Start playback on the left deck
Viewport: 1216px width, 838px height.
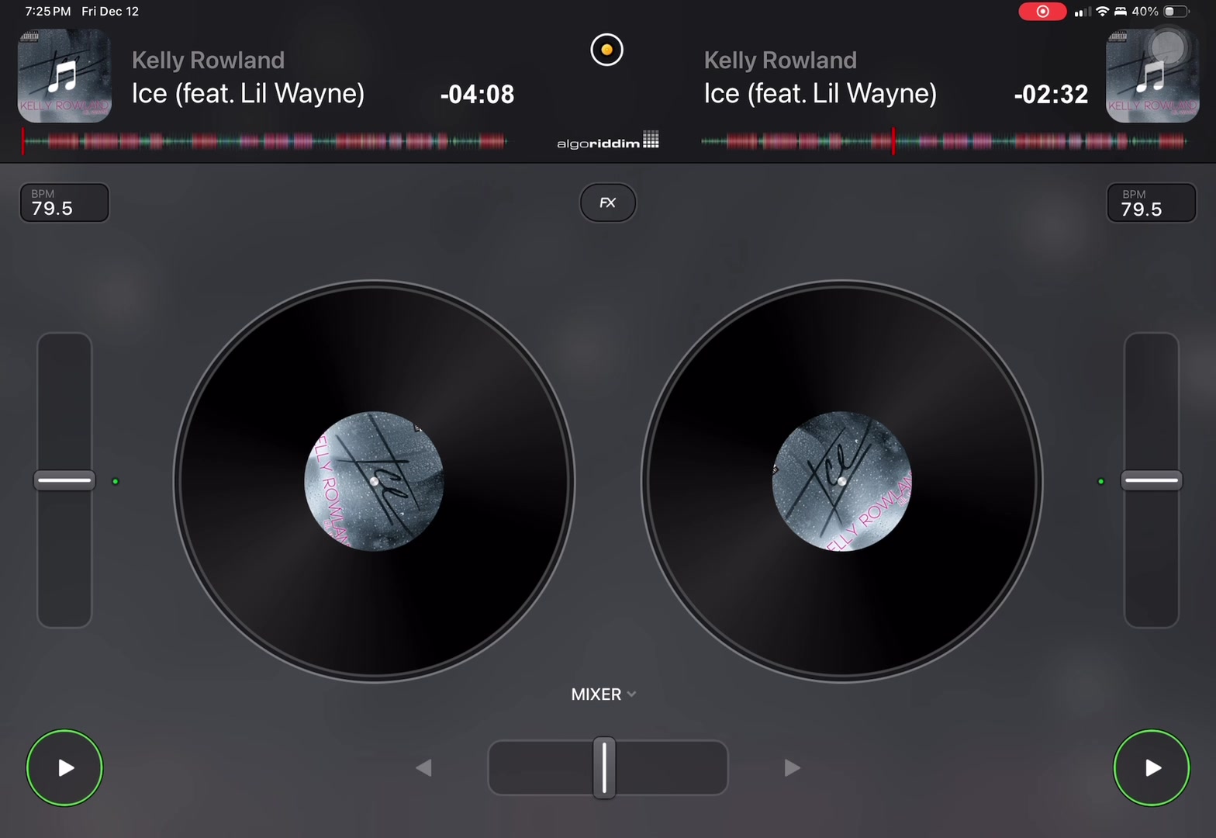click(64, 767)
